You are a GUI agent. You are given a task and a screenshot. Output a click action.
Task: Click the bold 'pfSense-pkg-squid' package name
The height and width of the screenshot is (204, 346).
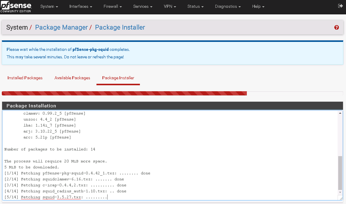pyautogui.click(x=90, y=49)
